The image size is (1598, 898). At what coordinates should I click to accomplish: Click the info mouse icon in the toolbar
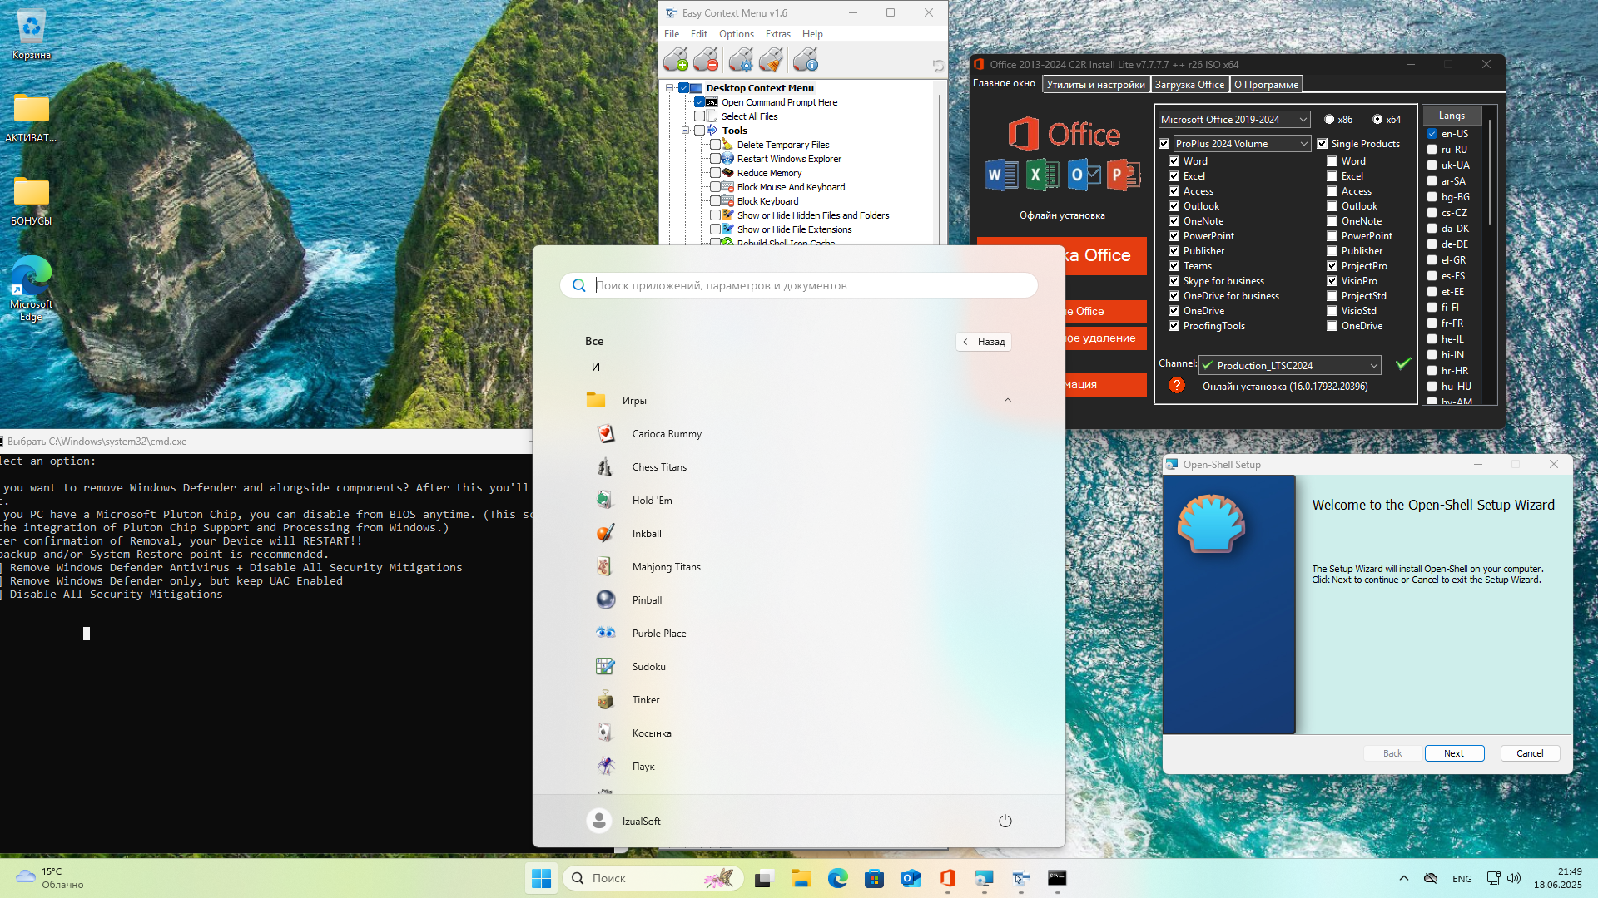click(806, 60)
